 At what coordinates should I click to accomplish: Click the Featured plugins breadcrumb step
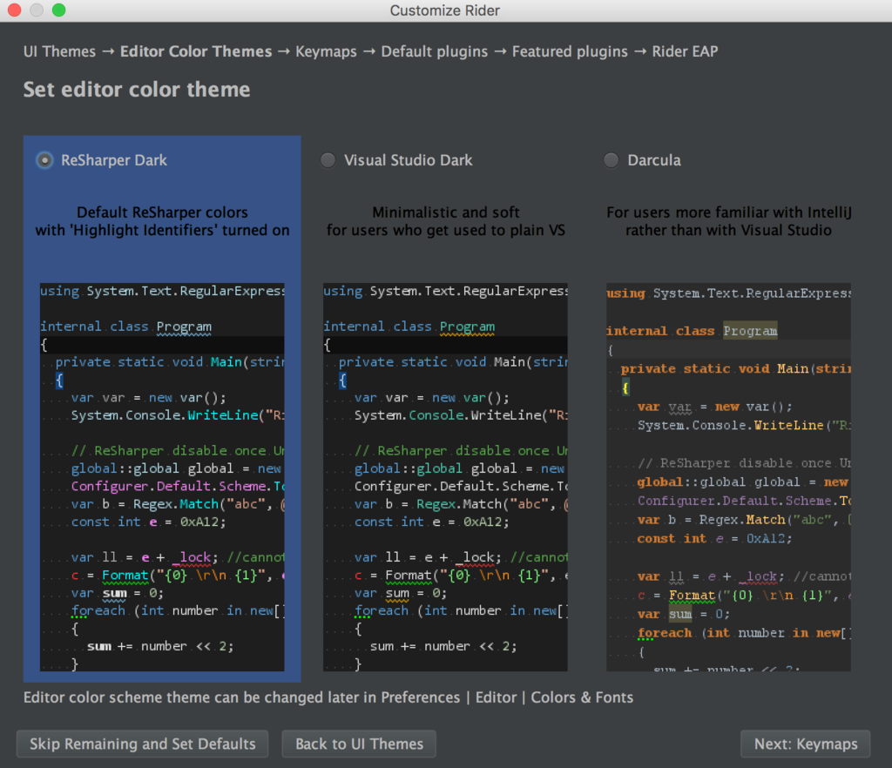click(x=570, y=51)
